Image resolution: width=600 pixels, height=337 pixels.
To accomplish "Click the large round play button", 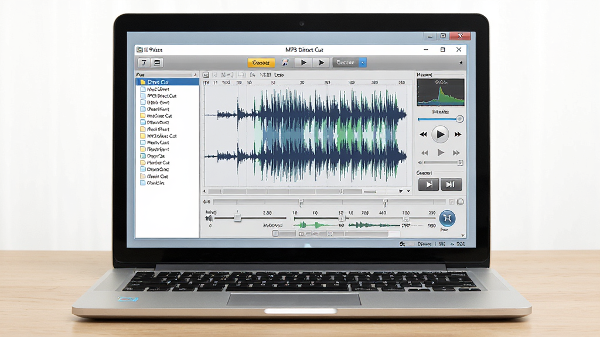I will (441, 134).
